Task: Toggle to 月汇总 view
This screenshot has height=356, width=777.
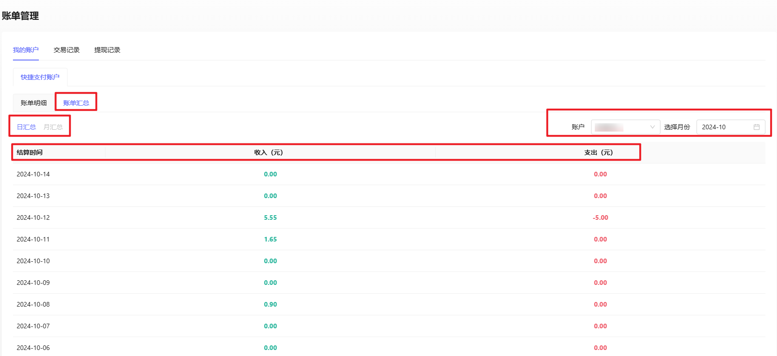Action: pos(53,127)
